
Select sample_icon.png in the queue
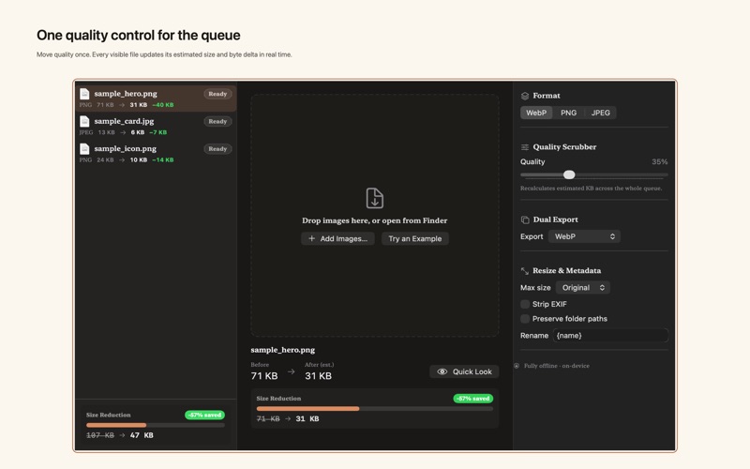pyautogui.click(x=156, y=153)
